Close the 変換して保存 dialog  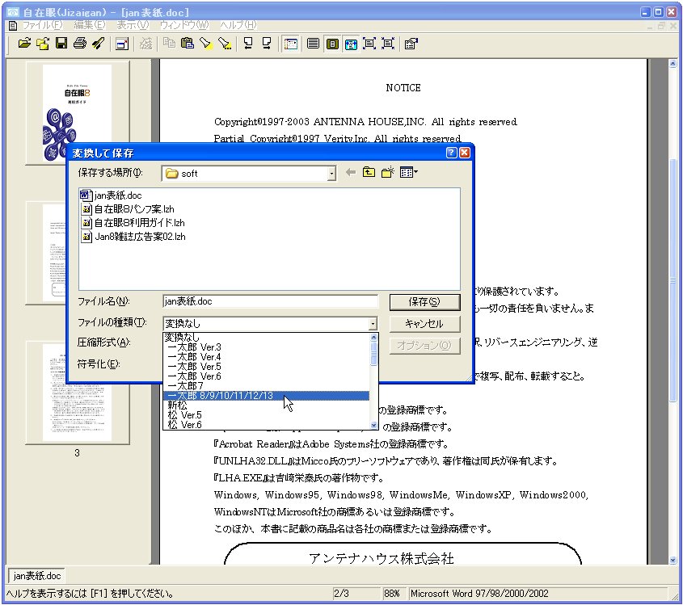465,153
